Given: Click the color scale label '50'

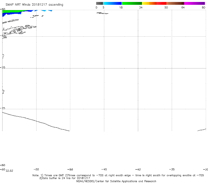Looking at the screenshot, I should (166, 8).
